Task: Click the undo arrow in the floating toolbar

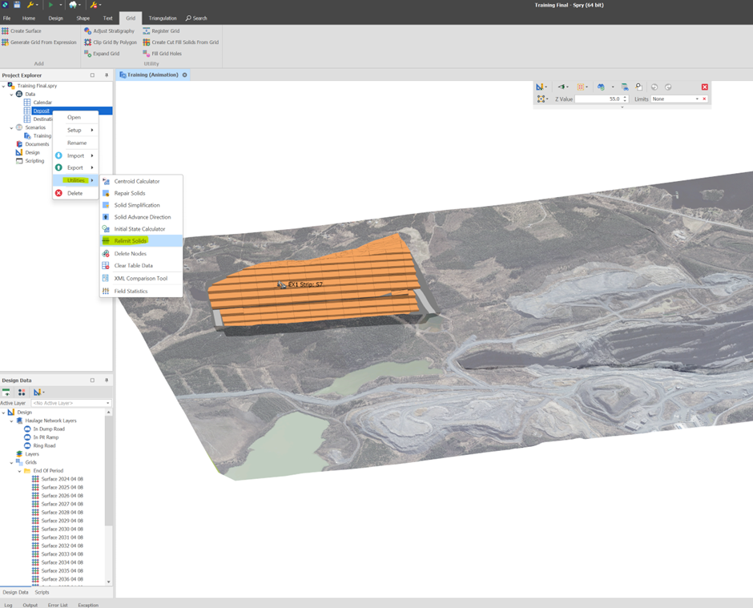Action: pyautogui.click(x=654, y=87)
